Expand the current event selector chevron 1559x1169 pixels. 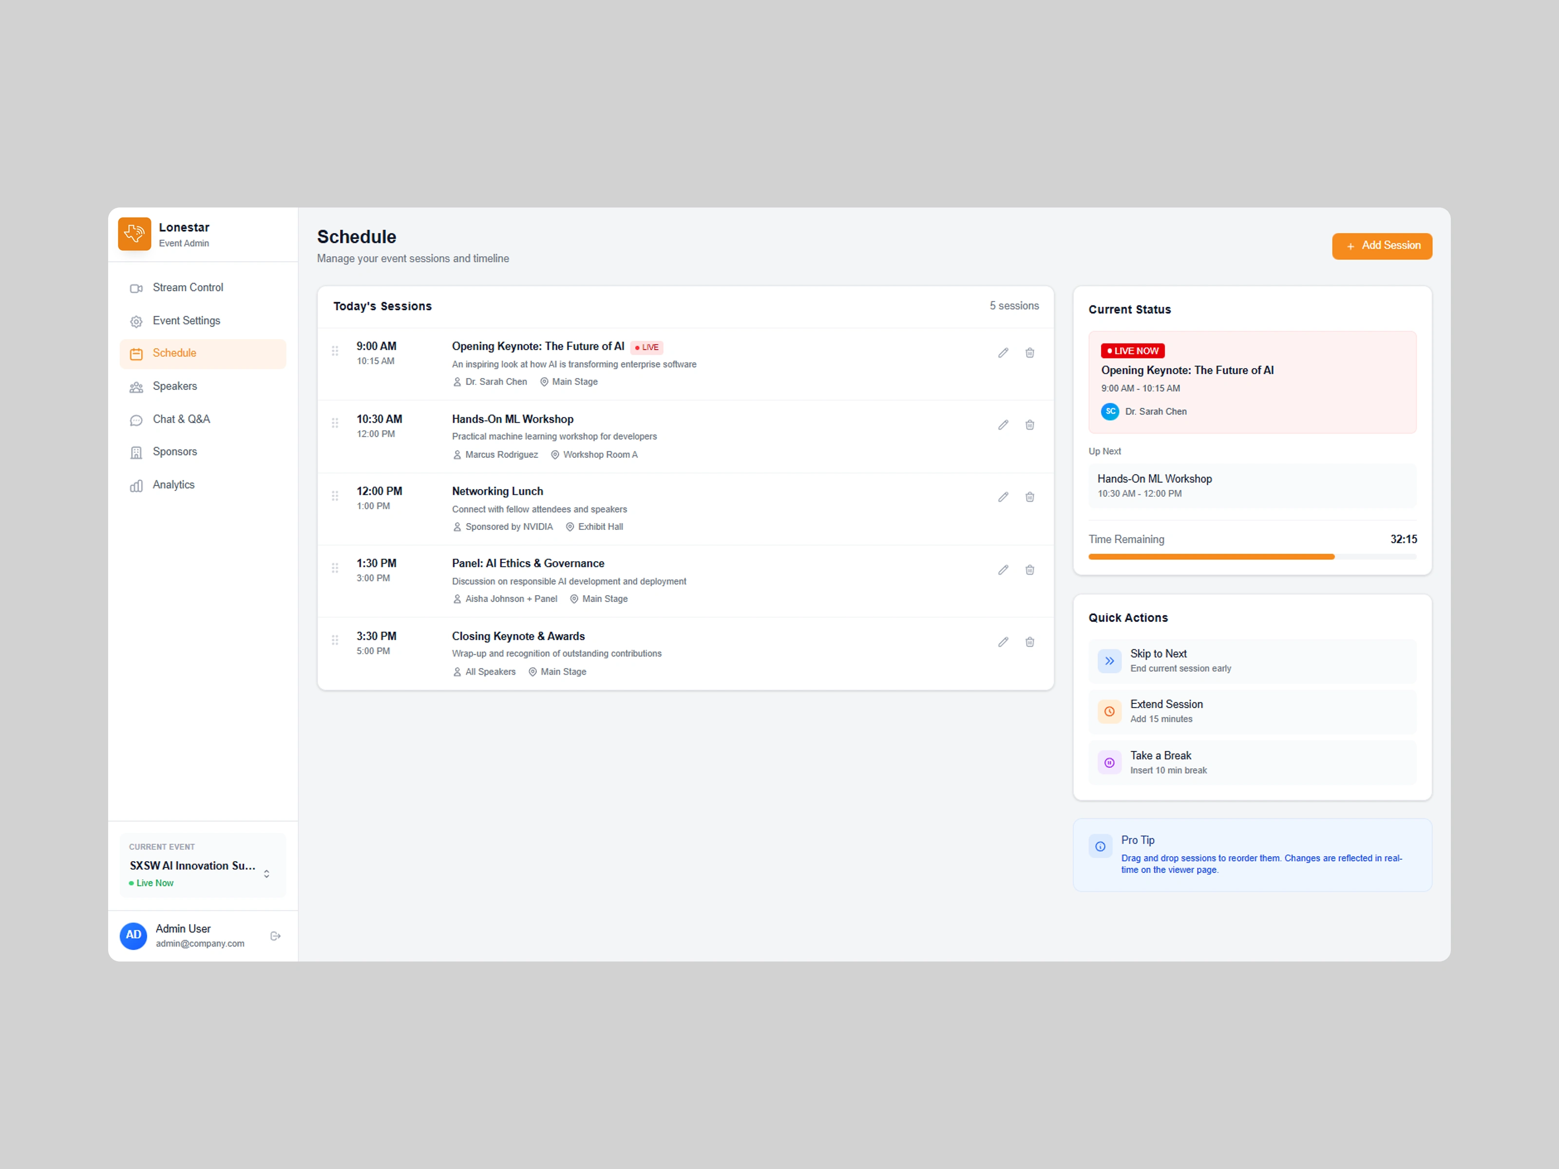point(266,874)
